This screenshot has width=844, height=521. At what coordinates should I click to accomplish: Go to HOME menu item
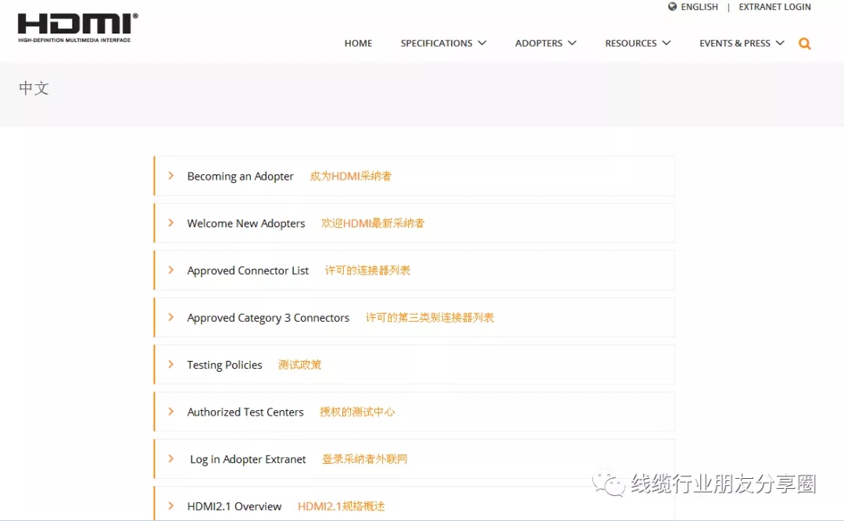pyautogui.click(x=359, y=43)
